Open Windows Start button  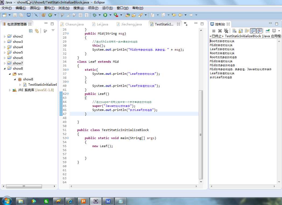click(7, 200)
